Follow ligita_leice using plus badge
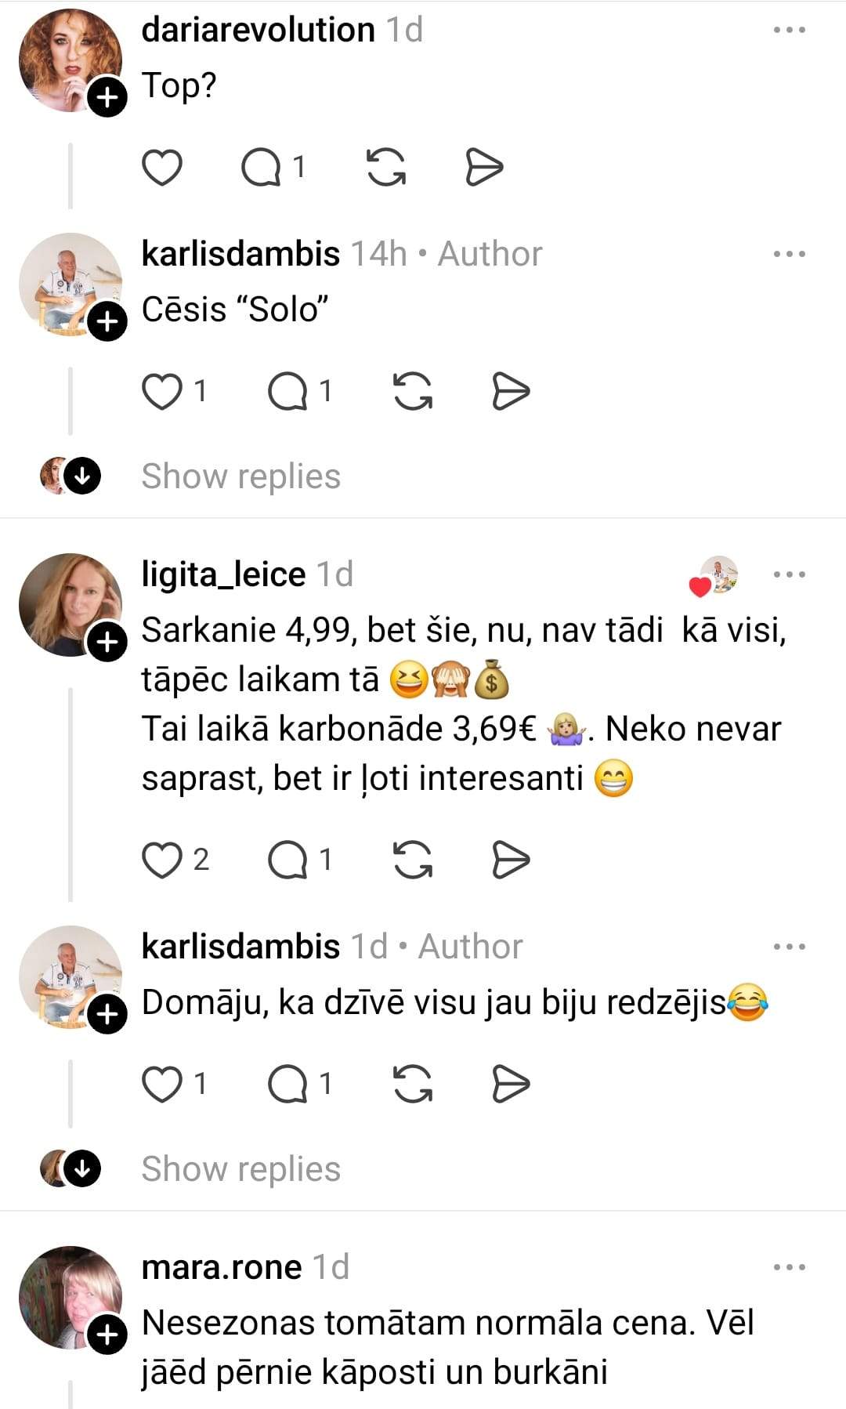The height and width of the screenshot is (1409, 846). pos(107,643)
